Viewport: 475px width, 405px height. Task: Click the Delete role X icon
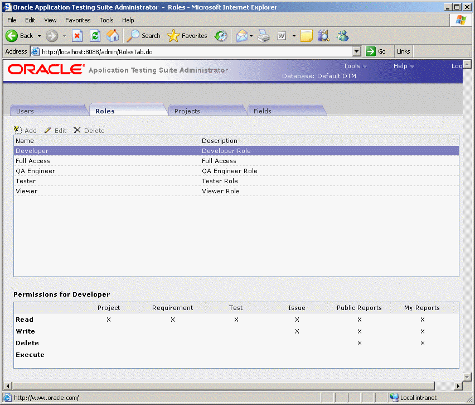(77, 130)
